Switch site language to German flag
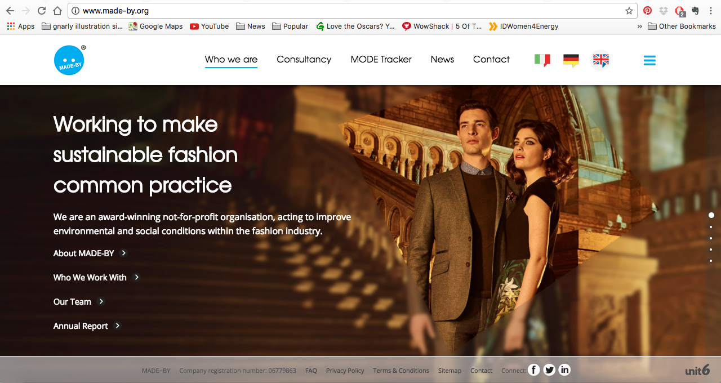 571,60
